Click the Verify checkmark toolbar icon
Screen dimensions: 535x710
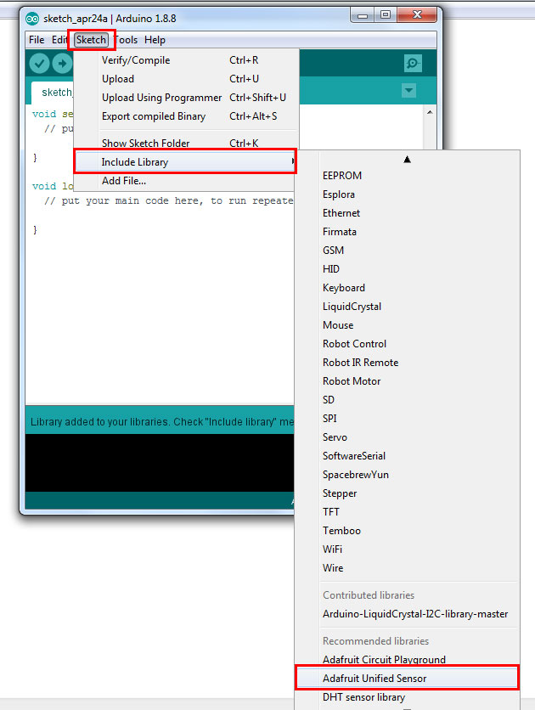tap(39, 64)
